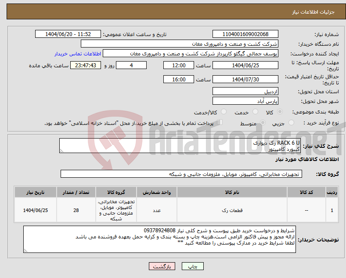Click the request creator name field
This screenshot has width=346, height=278.
(191, 54)
